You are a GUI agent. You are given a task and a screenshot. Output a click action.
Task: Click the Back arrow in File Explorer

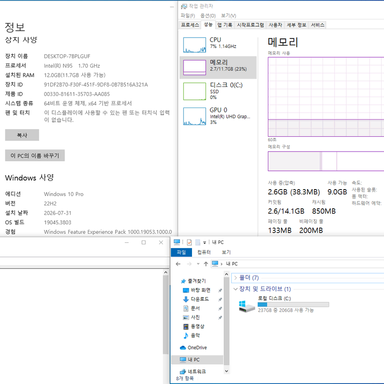click(x=178, y=264)
